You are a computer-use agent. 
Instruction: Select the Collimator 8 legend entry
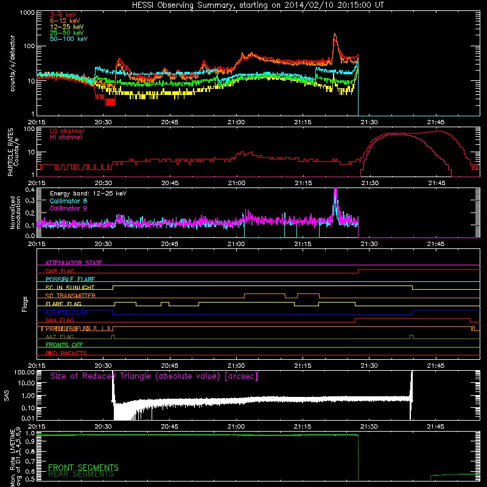pos(68,201)
